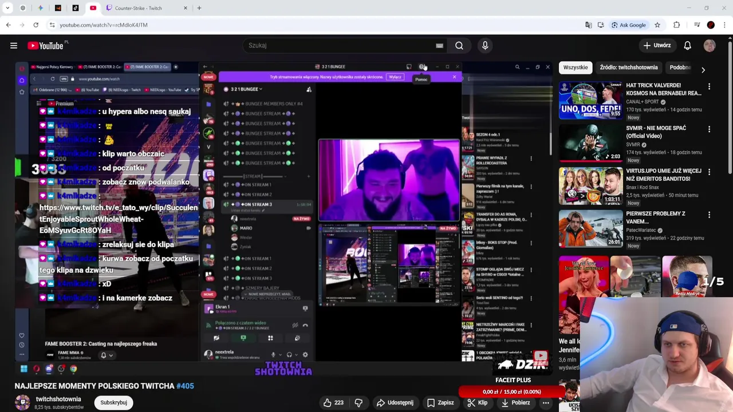Click the address bar URL youtube.com/watch

tap(104, 25)
